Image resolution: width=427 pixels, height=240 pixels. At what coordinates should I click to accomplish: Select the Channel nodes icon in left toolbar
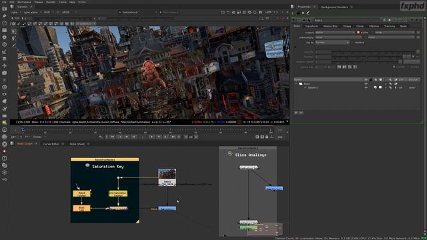click(x=5, y=30)
